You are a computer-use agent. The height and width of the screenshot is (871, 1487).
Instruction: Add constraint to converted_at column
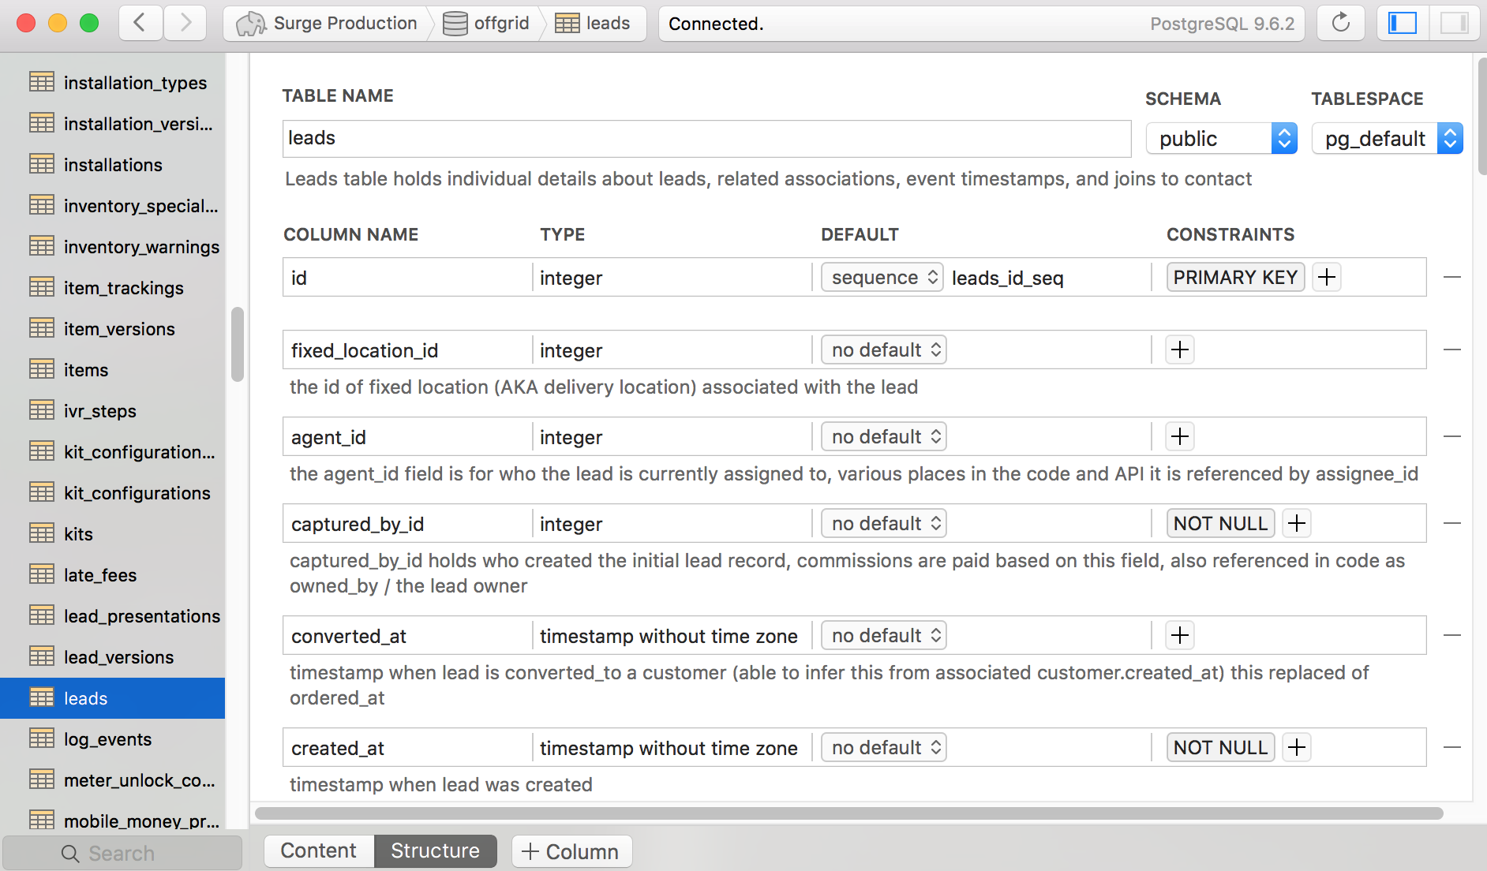(x=1180, y=635)
